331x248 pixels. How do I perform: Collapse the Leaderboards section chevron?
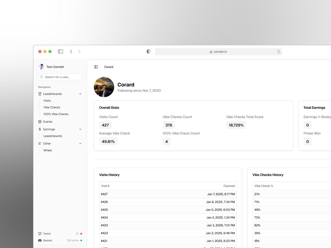coord(80,94)
